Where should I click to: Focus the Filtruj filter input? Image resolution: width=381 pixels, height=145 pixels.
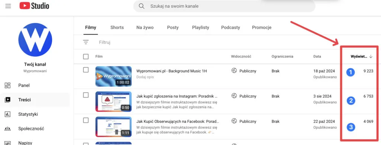pyautogui.click(x=105, y=42)
